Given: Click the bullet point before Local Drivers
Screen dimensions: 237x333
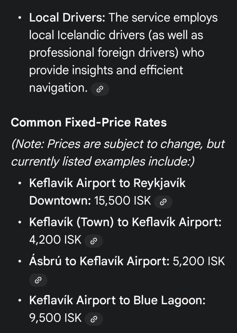Looking at the screenshot, I should [20, 18].
